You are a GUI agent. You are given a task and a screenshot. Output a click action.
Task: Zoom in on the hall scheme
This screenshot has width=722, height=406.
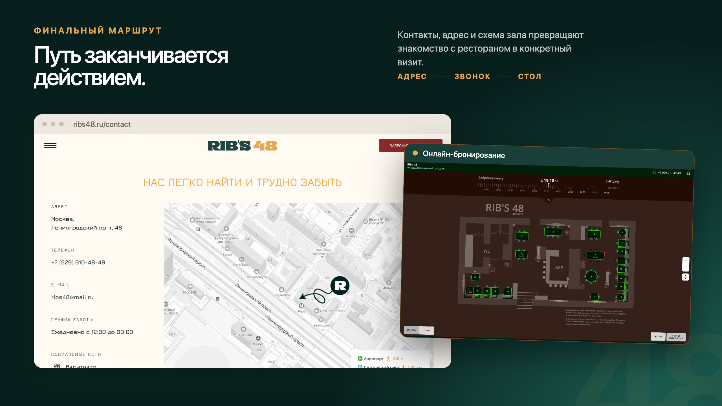(686, 261)
